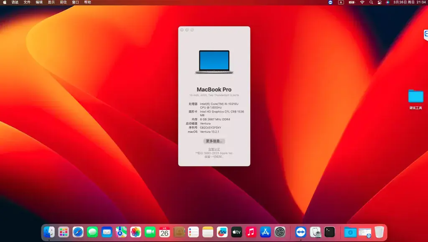Image resolution: width=428 pixels, height=242 pixels.
Task: Open the Apple TV app
Action: coord(237,232)
